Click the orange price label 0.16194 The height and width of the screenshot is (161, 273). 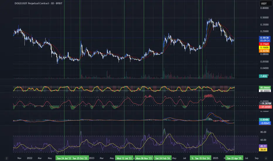point(265,51)
